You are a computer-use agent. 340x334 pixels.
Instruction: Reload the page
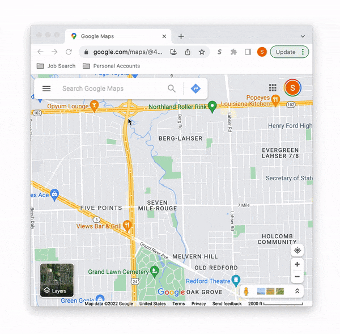coord(69,52)
